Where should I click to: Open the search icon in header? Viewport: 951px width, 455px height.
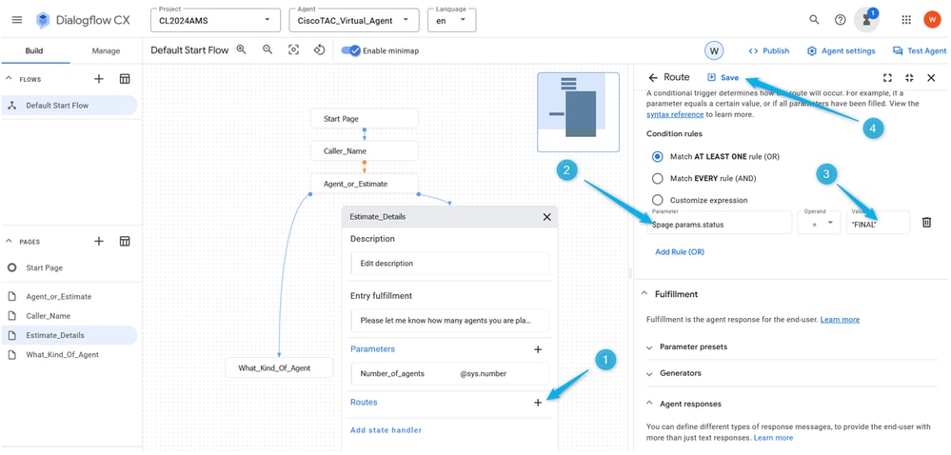pos(814,20)
